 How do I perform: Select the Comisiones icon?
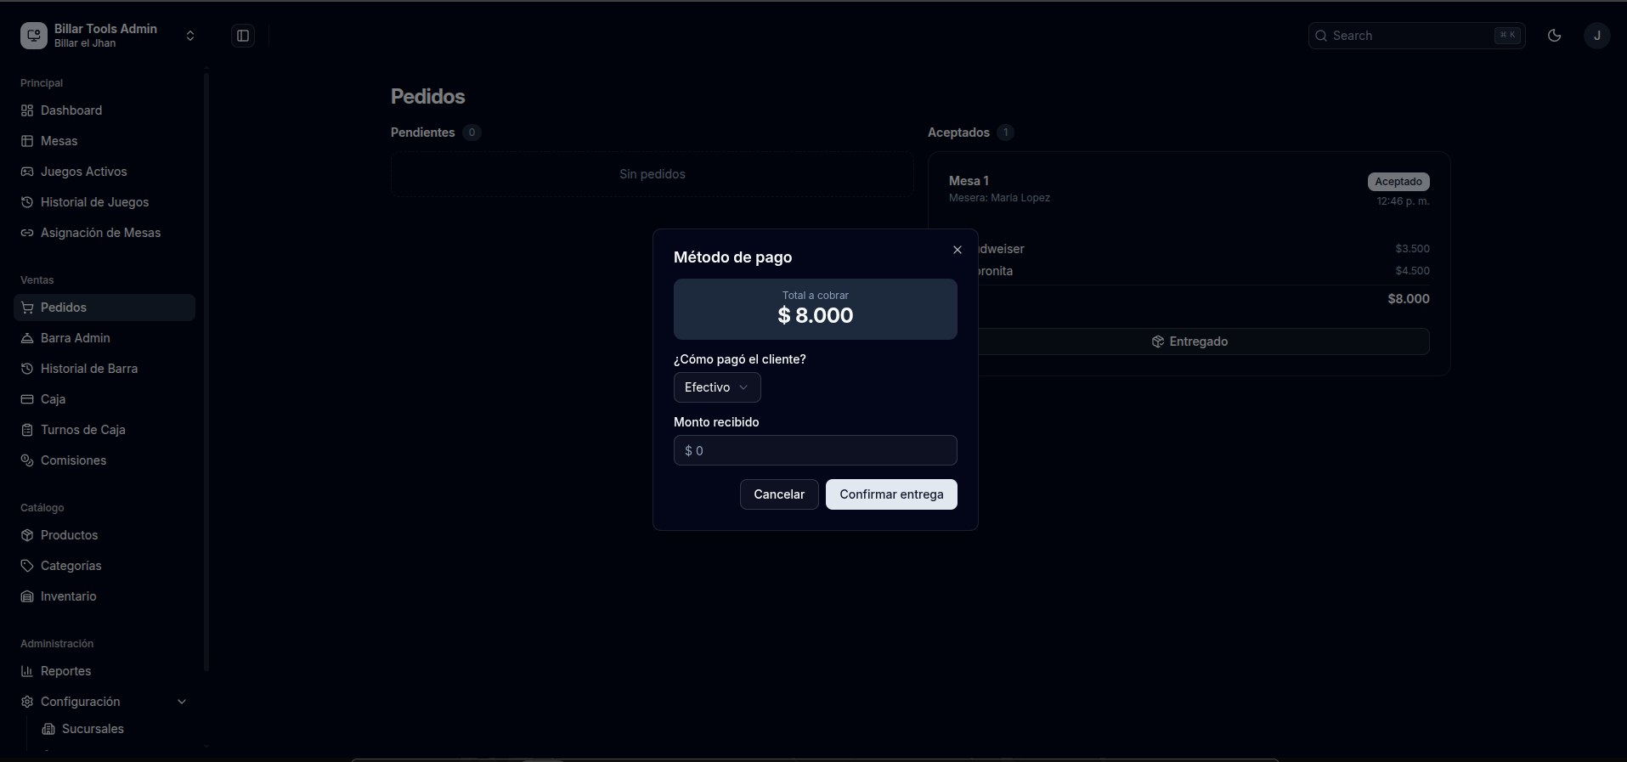click(x=27, y=460)
